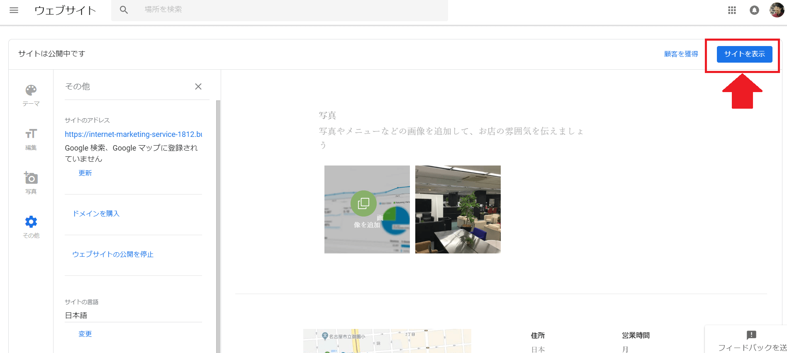
Task: Click the map preview thumbnail
Action: click(x=387, y=341)
